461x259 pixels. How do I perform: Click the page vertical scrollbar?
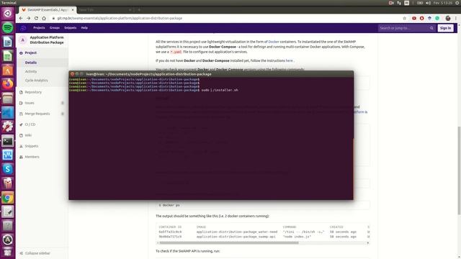pos(459,171)
